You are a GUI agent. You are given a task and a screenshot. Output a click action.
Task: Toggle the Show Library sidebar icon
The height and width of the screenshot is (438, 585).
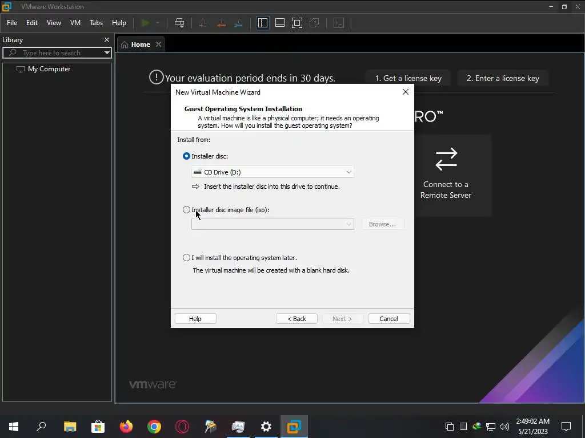(263, 23)
